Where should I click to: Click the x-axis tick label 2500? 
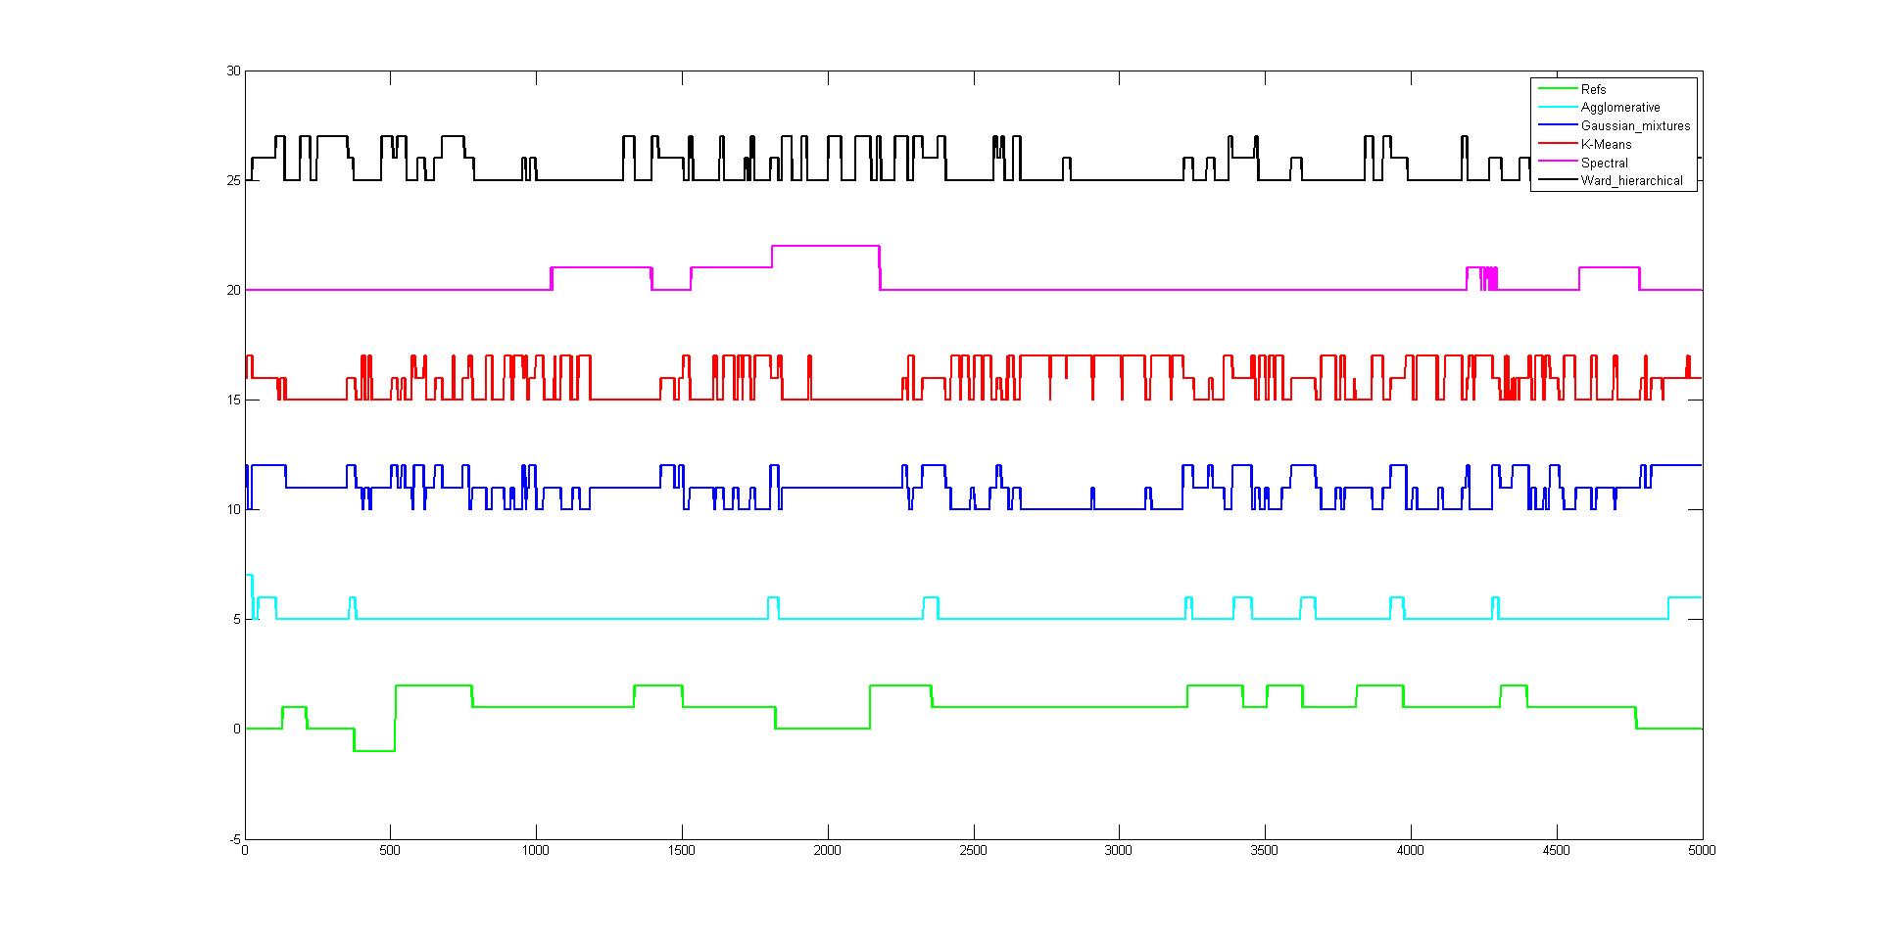point(973,850)
